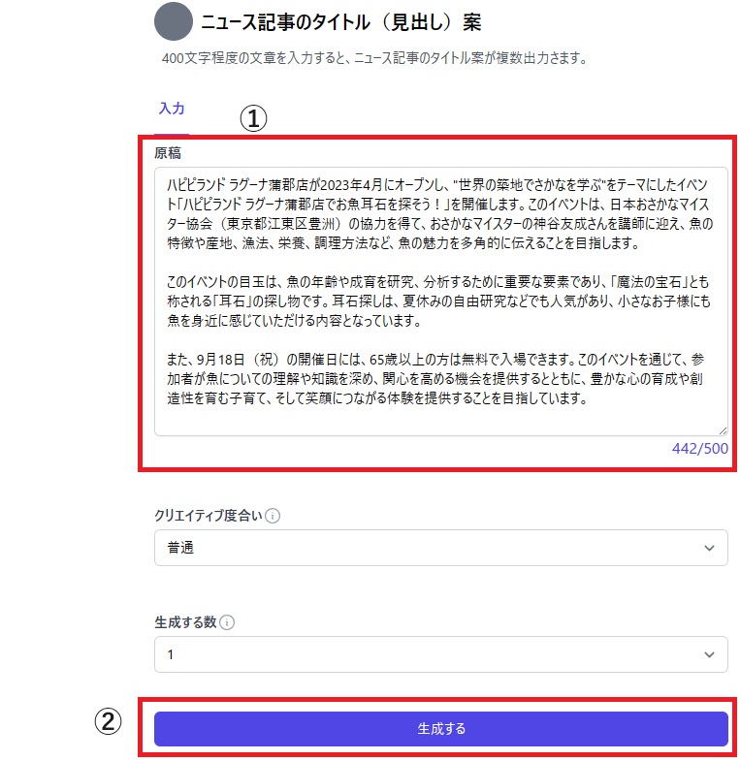Image resolution: width=740 pixels, height=761 pixels.
Task: Click the 原稿 field label
Action: [x=168, y=153]
